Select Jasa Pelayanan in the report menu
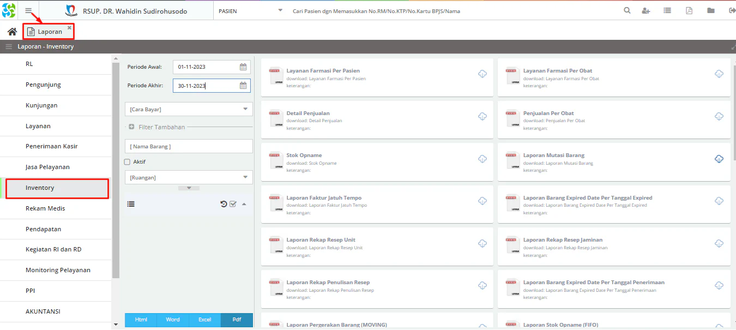Image resolution: width=736 pixels, height=330 pixels. (56, 167)
